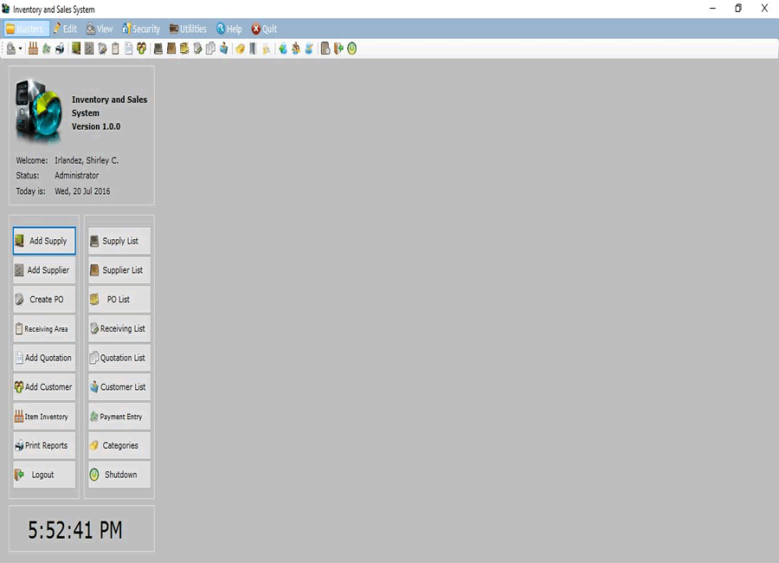The width and height of the screenshot is (779, 563).
Task: Open the Quotation List button
Action: [119, 358]
